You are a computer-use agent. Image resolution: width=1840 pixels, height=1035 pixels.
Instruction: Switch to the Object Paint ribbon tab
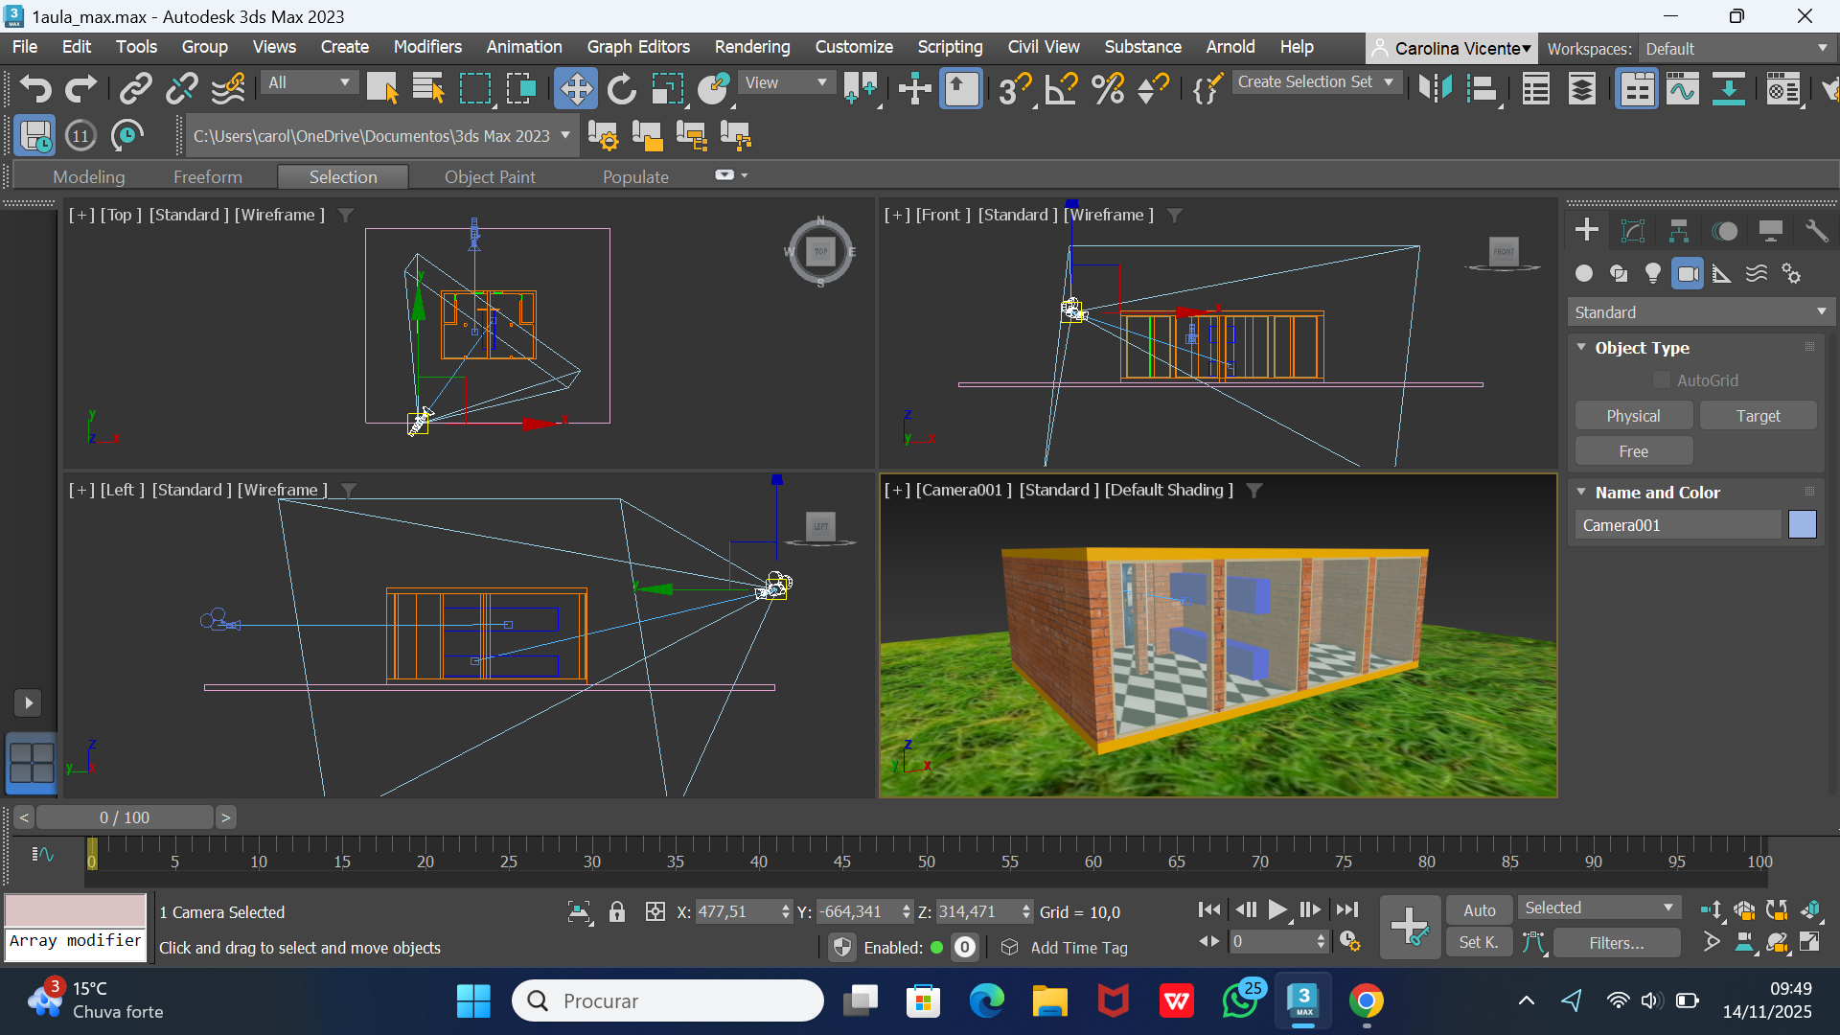490,177
